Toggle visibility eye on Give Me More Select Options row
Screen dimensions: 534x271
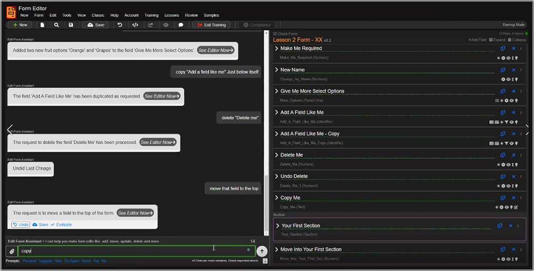511,101
